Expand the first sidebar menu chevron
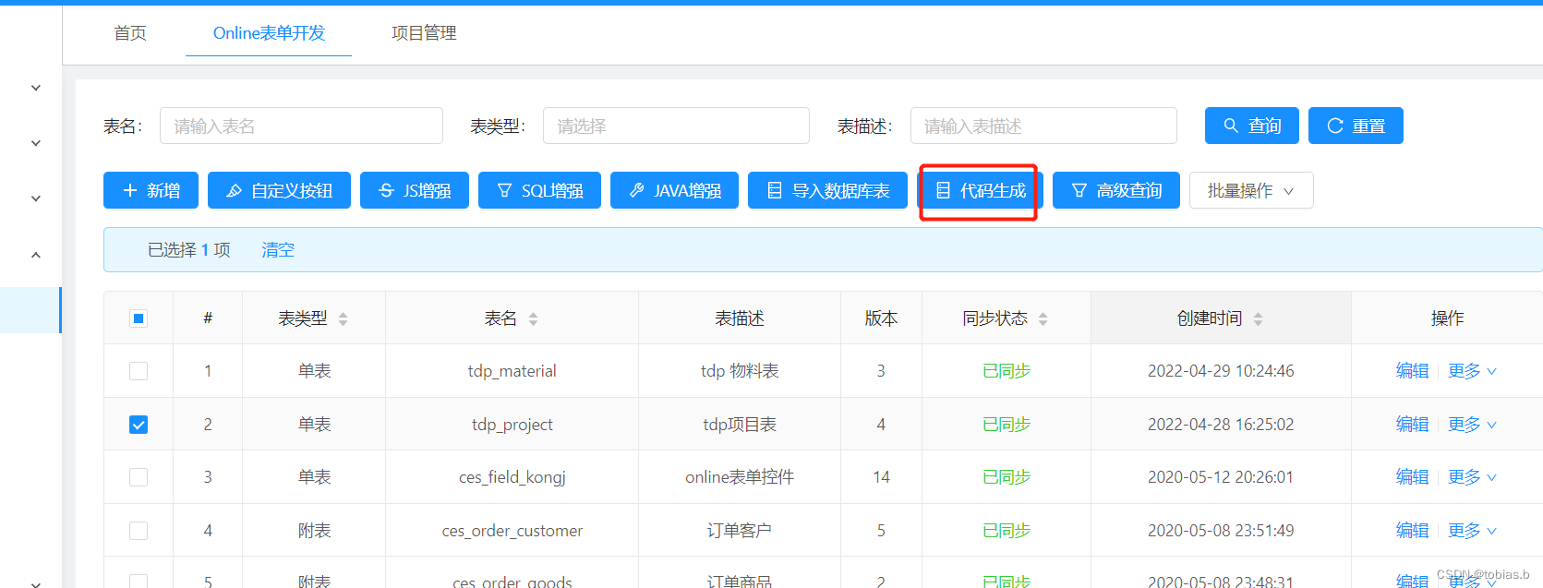The height and width of the screenshot is (588, 1543). (x=36, y=88)
